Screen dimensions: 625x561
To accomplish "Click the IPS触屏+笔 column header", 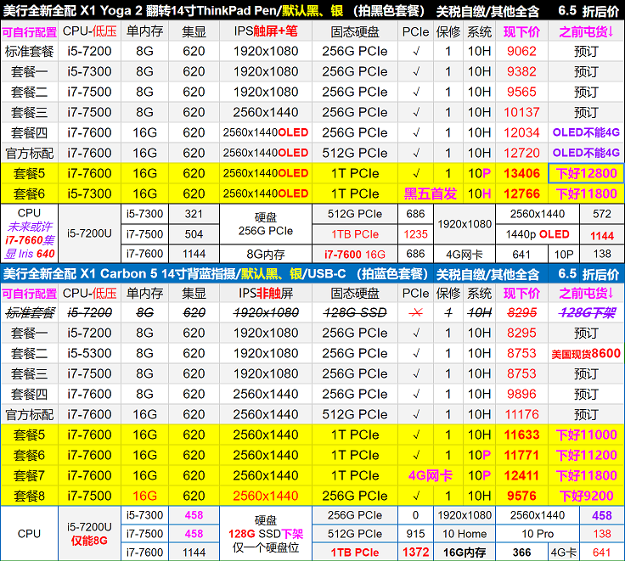I will click(x=266, y=31).
